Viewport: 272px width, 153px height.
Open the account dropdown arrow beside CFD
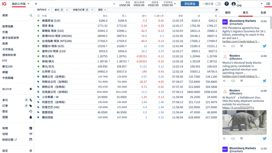tap(262, 4)
